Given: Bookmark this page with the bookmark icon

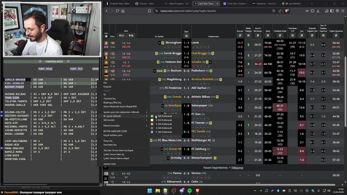Looking at the screenshot, I should (149, 11).
